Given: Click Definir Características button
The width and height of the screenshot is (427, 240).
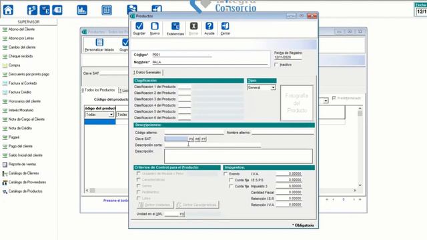Looking at the screenshot, I should click(197, 205).
